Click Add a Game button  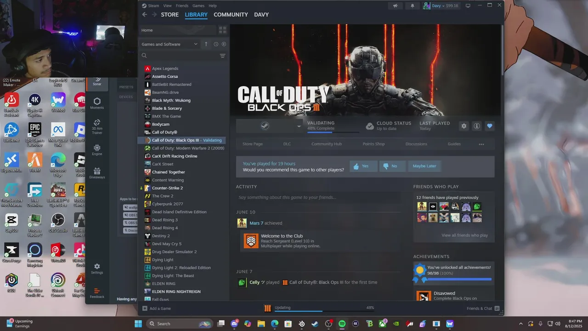tap(157, 308)
